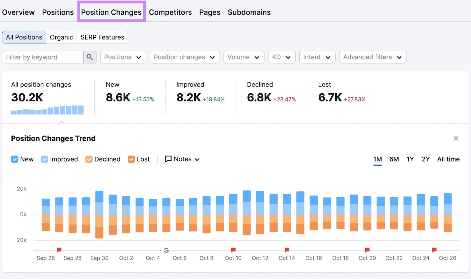Click the red note marker near Sep 26
This screenshot has width=471, height=279.
(x=59, y=250)
